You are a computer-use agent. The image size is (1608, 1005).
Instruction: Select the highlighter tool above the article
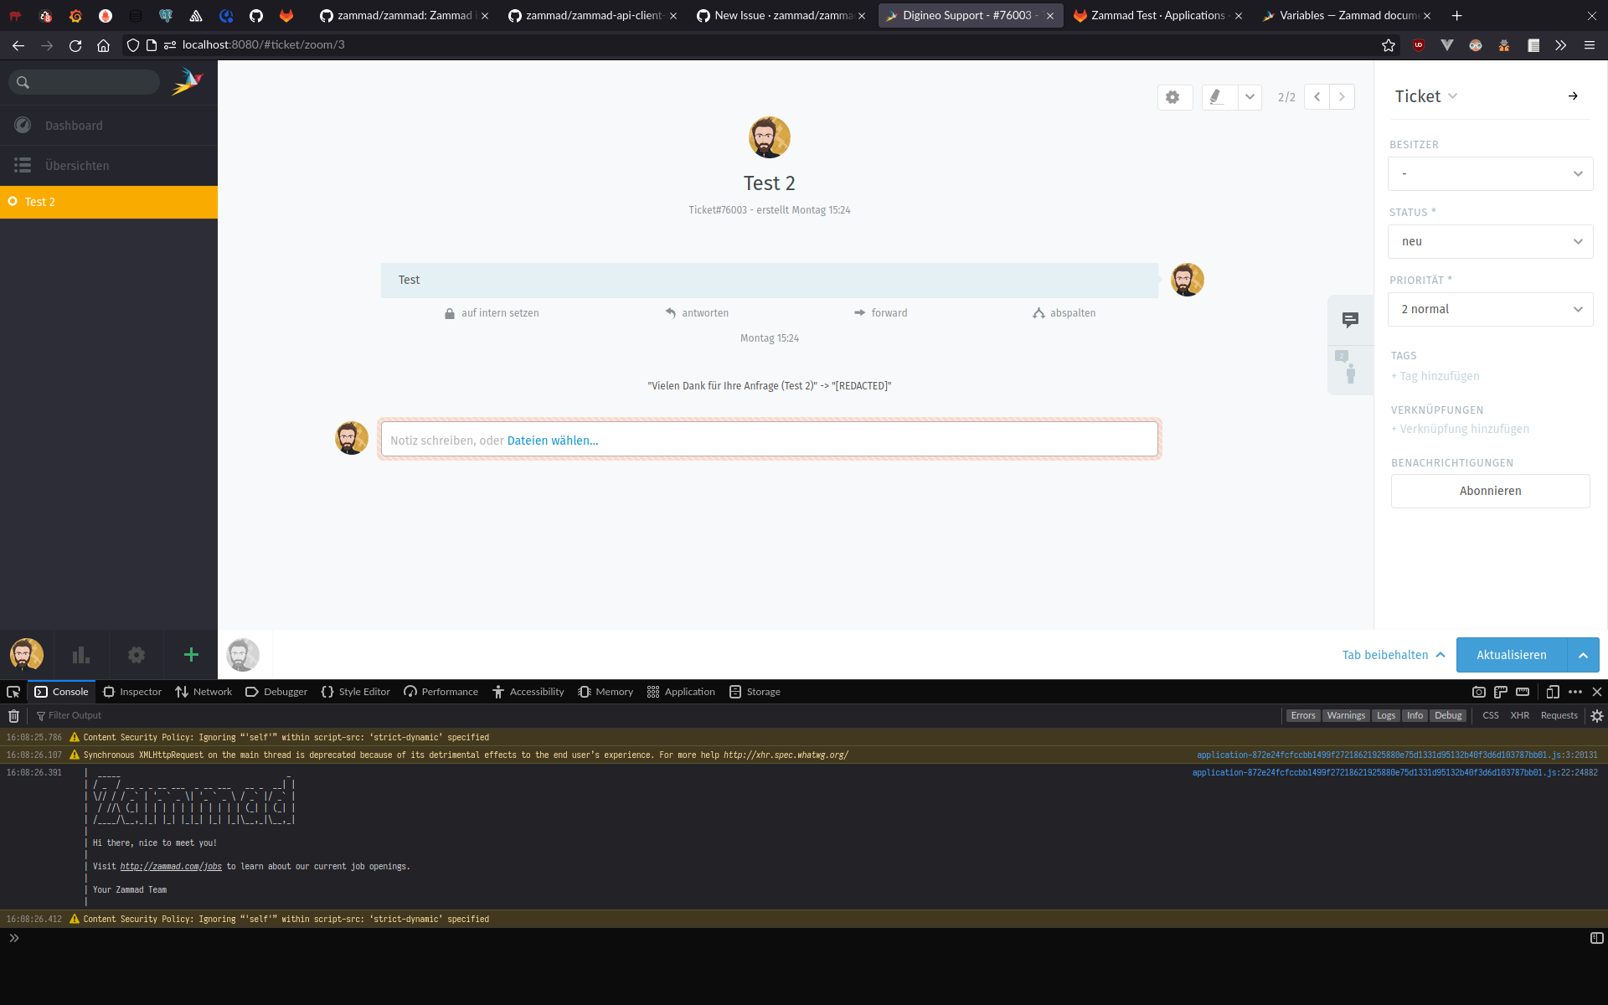[x=1219, y=97]
